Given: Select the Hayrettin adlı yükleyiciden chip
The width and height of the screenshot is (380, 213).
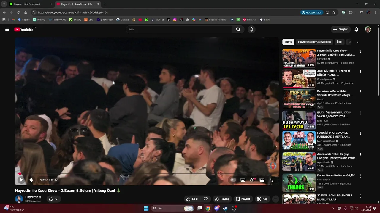Looking at the screenshot, I should pos(314,42).
